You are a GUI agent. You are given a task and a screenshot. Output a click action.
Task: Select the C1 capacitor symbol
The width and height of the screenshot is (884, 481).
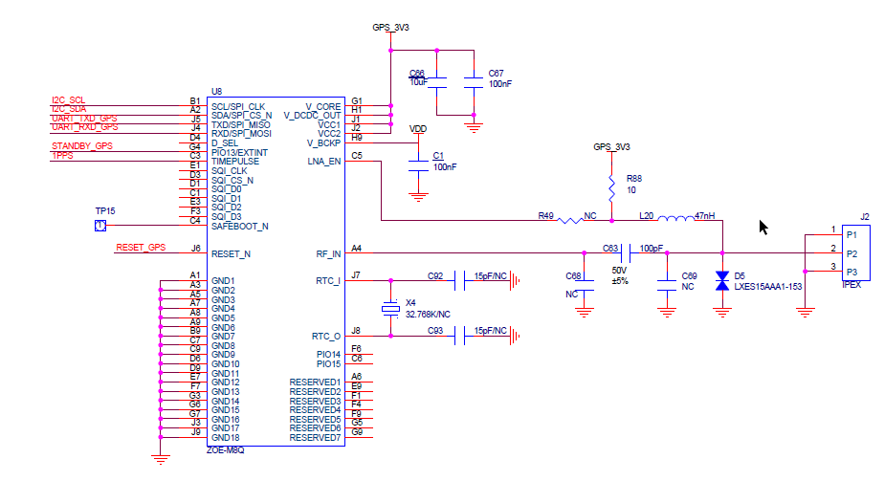pos(417,164)
